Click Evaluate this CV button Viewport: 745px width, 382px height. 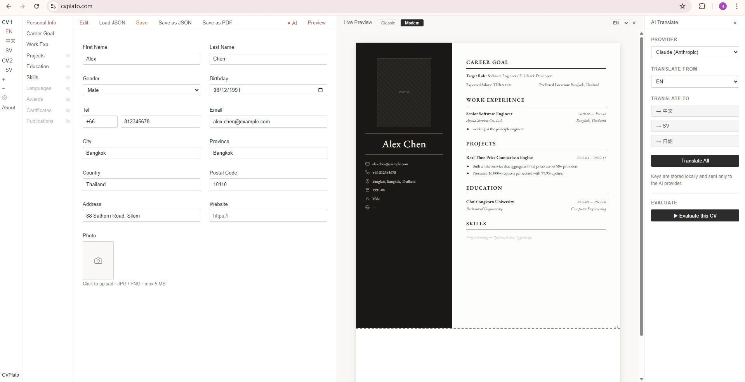(x=695, y=216)
